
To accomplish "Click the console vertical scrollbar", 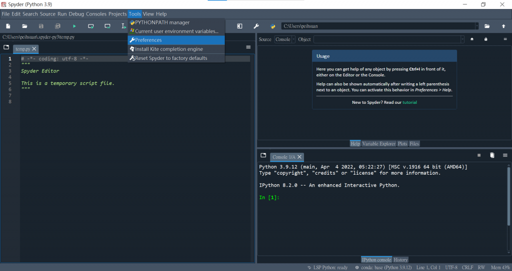I will pyautogui.click(x=508, y=196).
